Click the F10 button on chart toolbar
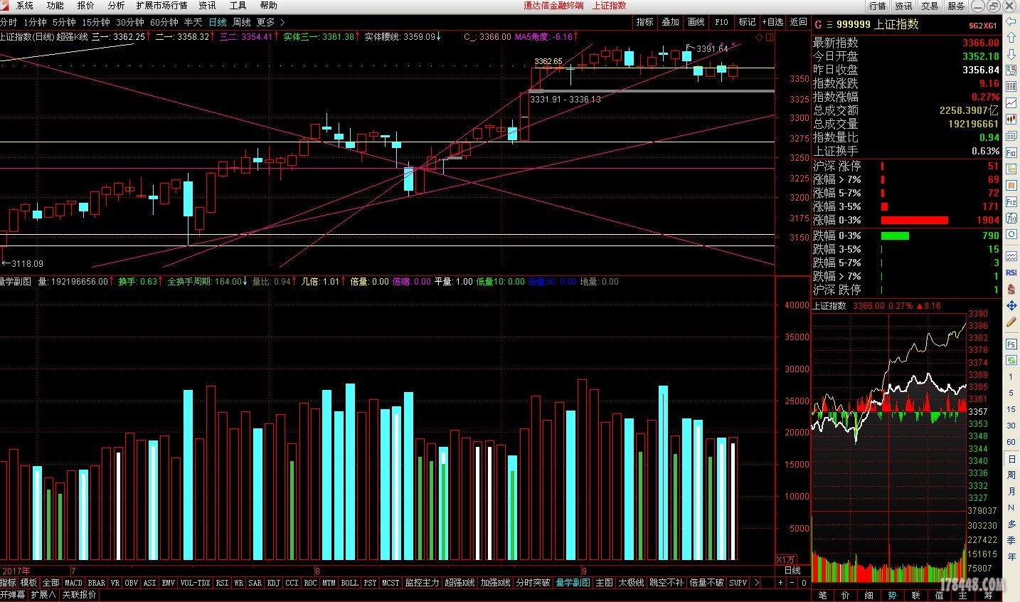The height and width of the screenshot is (602, 1020). pos(721,22)
